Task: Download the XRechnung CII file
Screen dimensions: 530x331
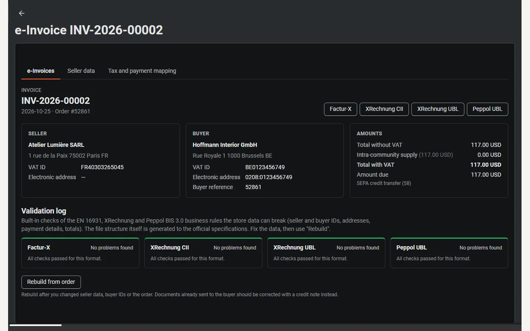Action: click(384, 109)
